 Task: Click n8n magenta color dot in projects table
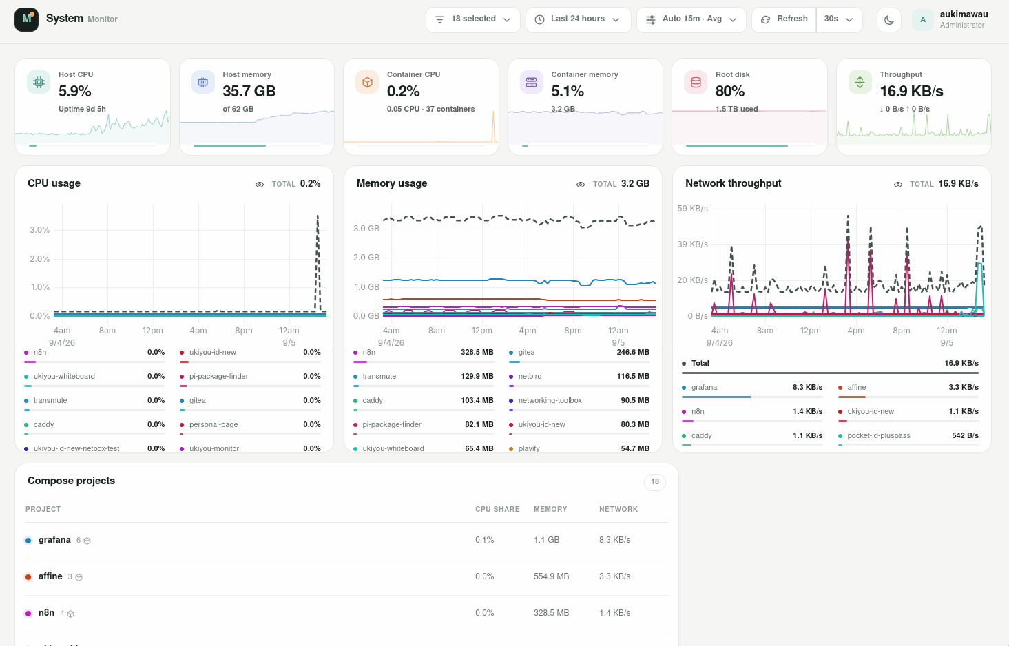(x=28, y=614)
